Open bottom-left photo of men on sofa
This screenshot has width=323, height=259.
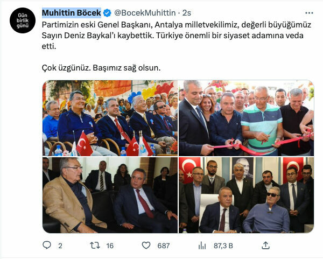click(x=110, y=195)
